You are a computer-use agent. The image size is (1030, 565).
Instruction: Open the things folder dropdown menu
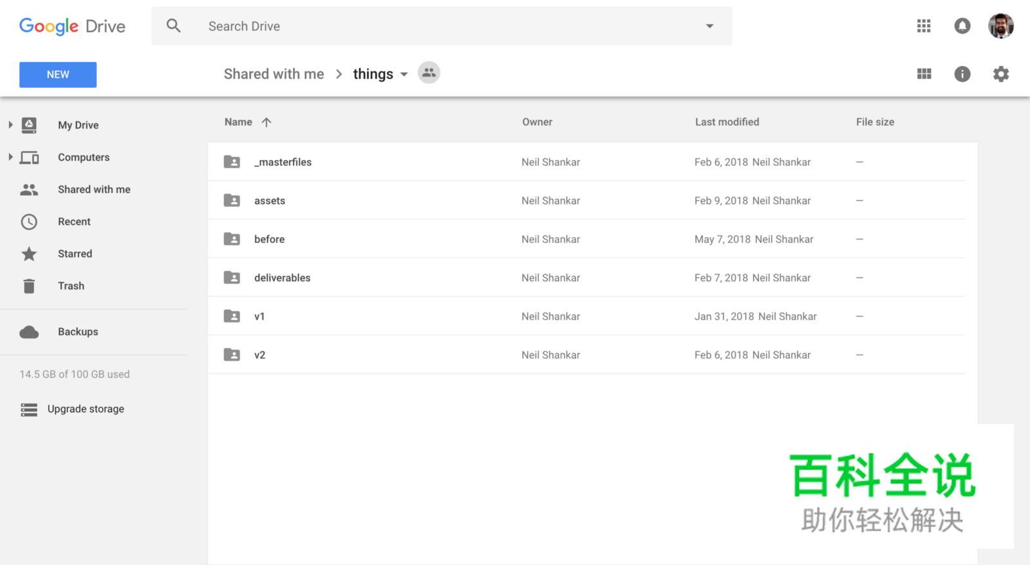pyautogui.click(x=404, y=75)
